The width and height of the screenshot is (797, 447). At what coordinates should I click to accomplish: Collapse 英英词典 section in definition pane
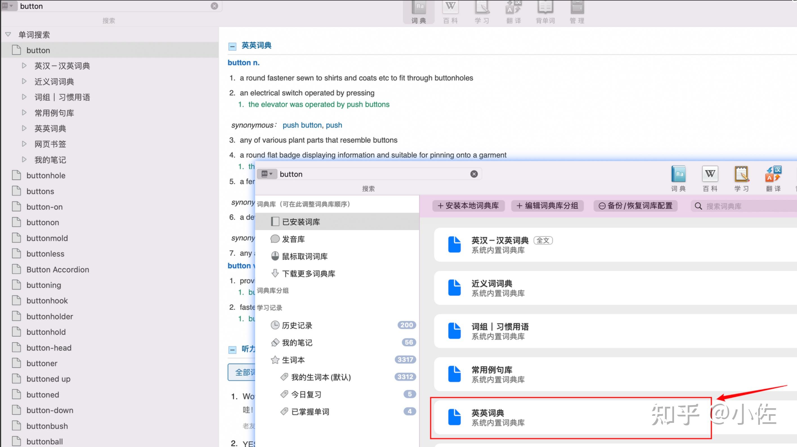(x=232, y=46)
